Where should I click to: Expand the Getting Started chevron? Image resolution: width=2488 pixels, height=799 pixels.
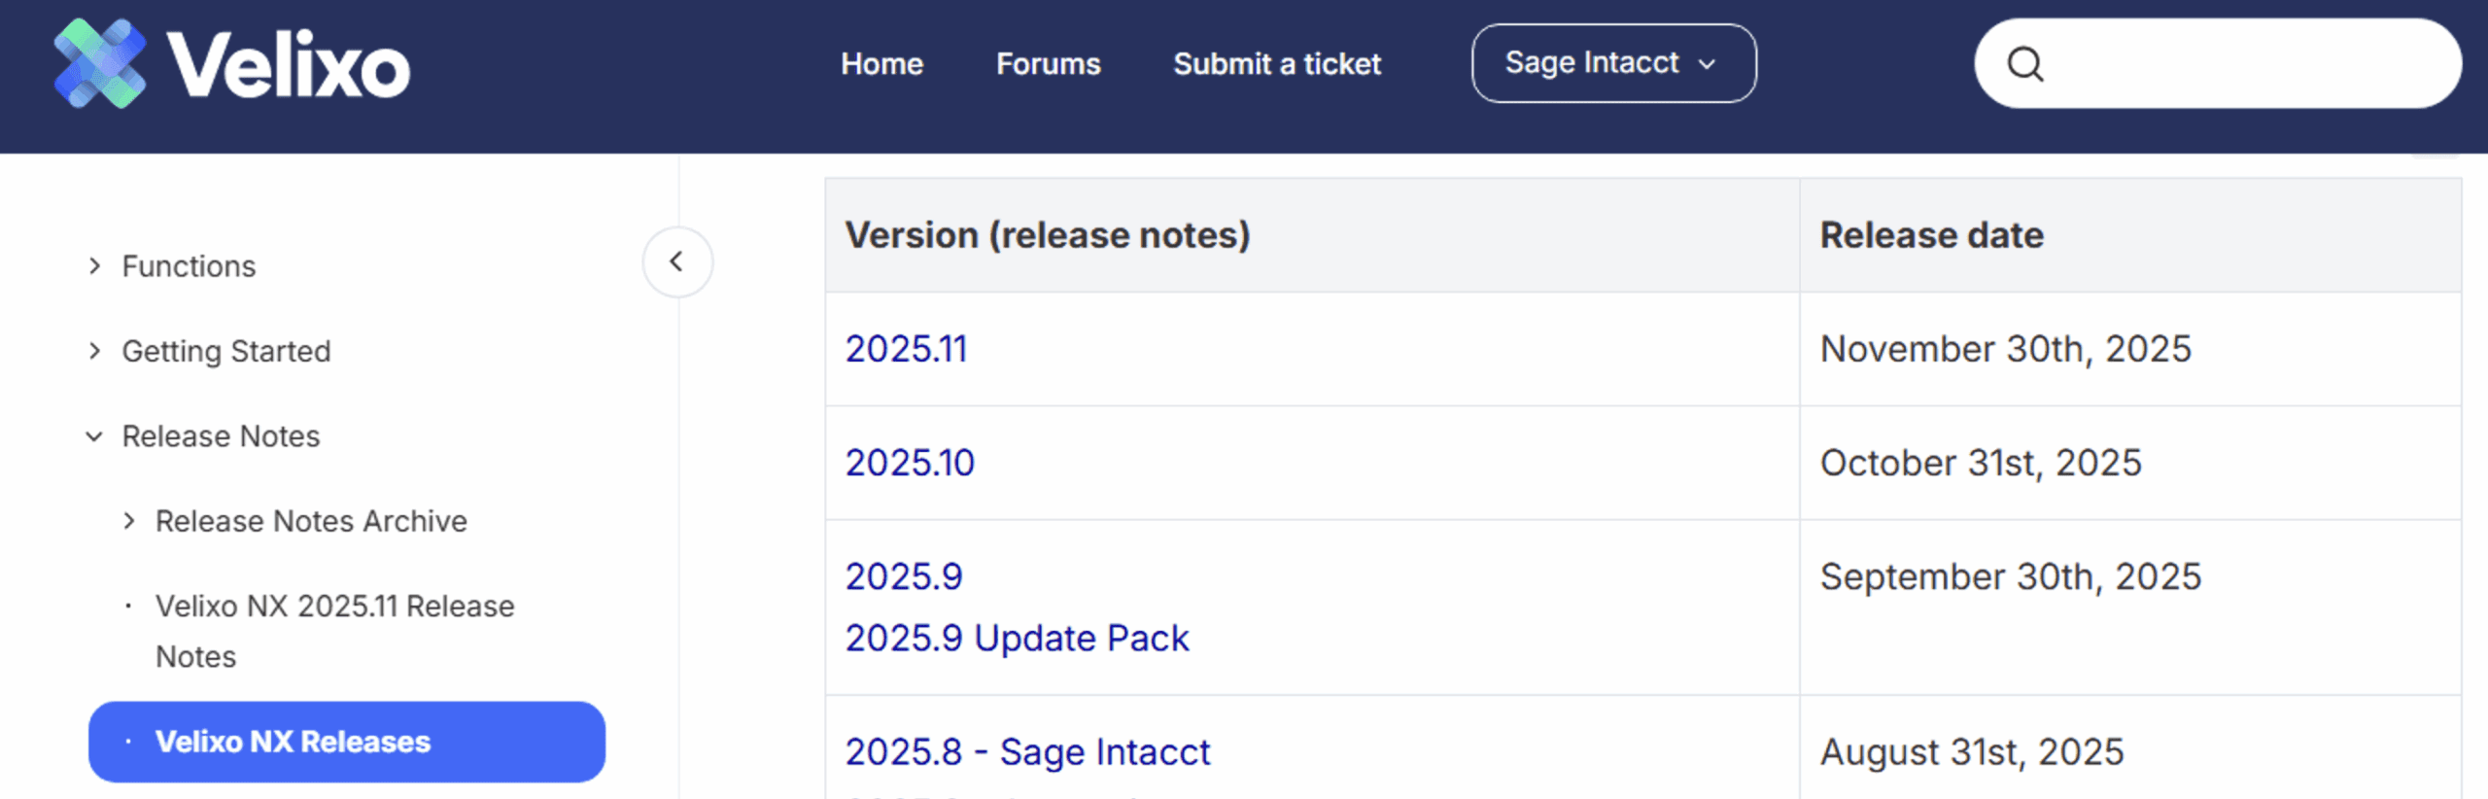point(94,350)
